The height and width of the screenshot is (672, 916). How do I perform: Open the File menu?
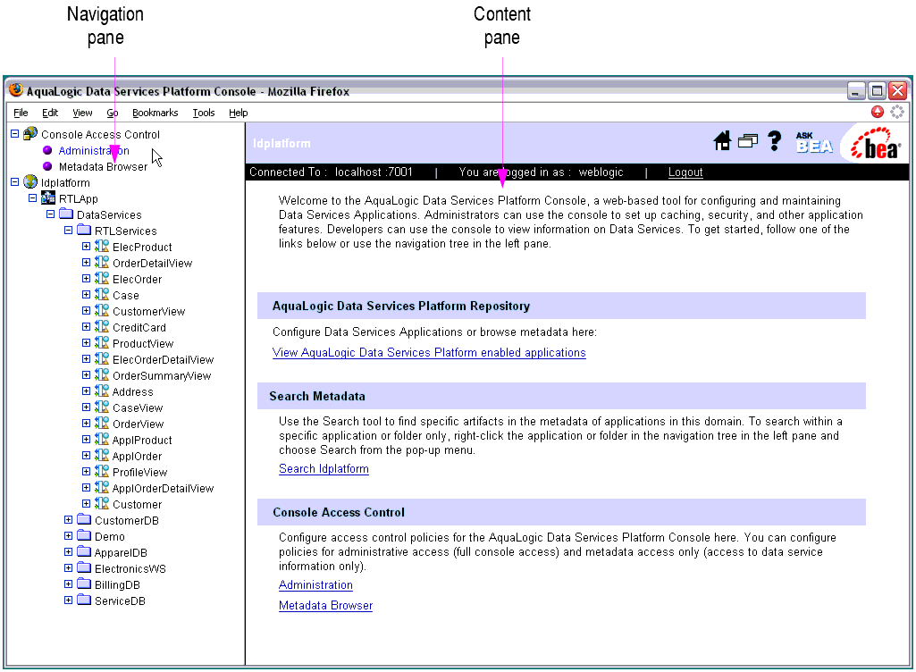pos(21,113)
